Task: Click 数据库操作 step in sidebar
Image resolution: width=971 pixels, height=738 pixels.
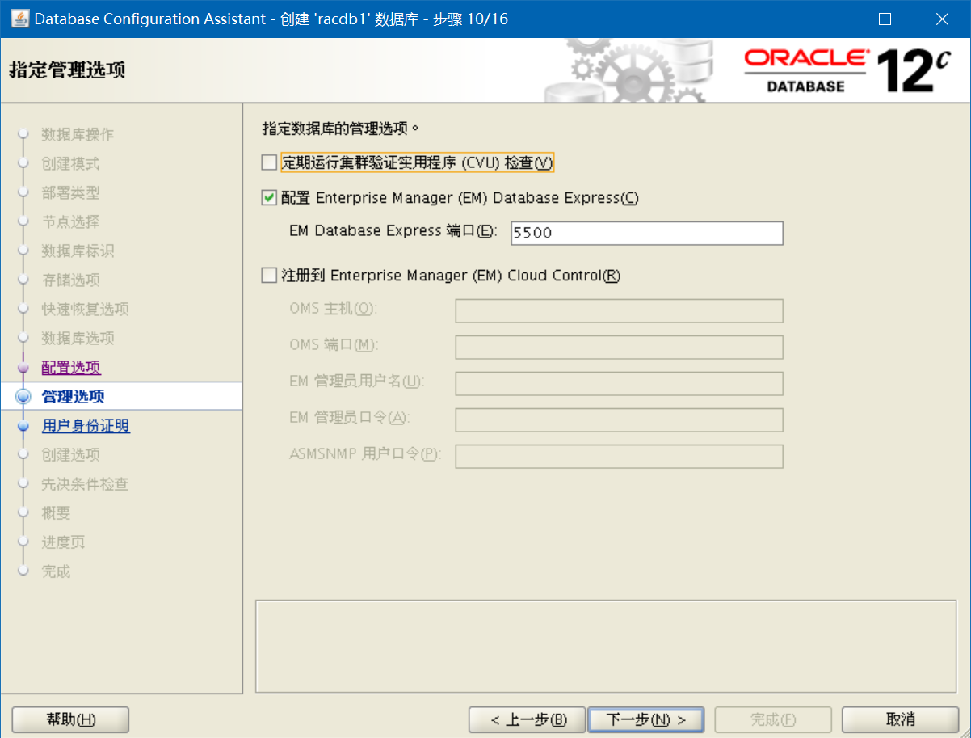Action: pyautogui.click(x=78, y=135)
